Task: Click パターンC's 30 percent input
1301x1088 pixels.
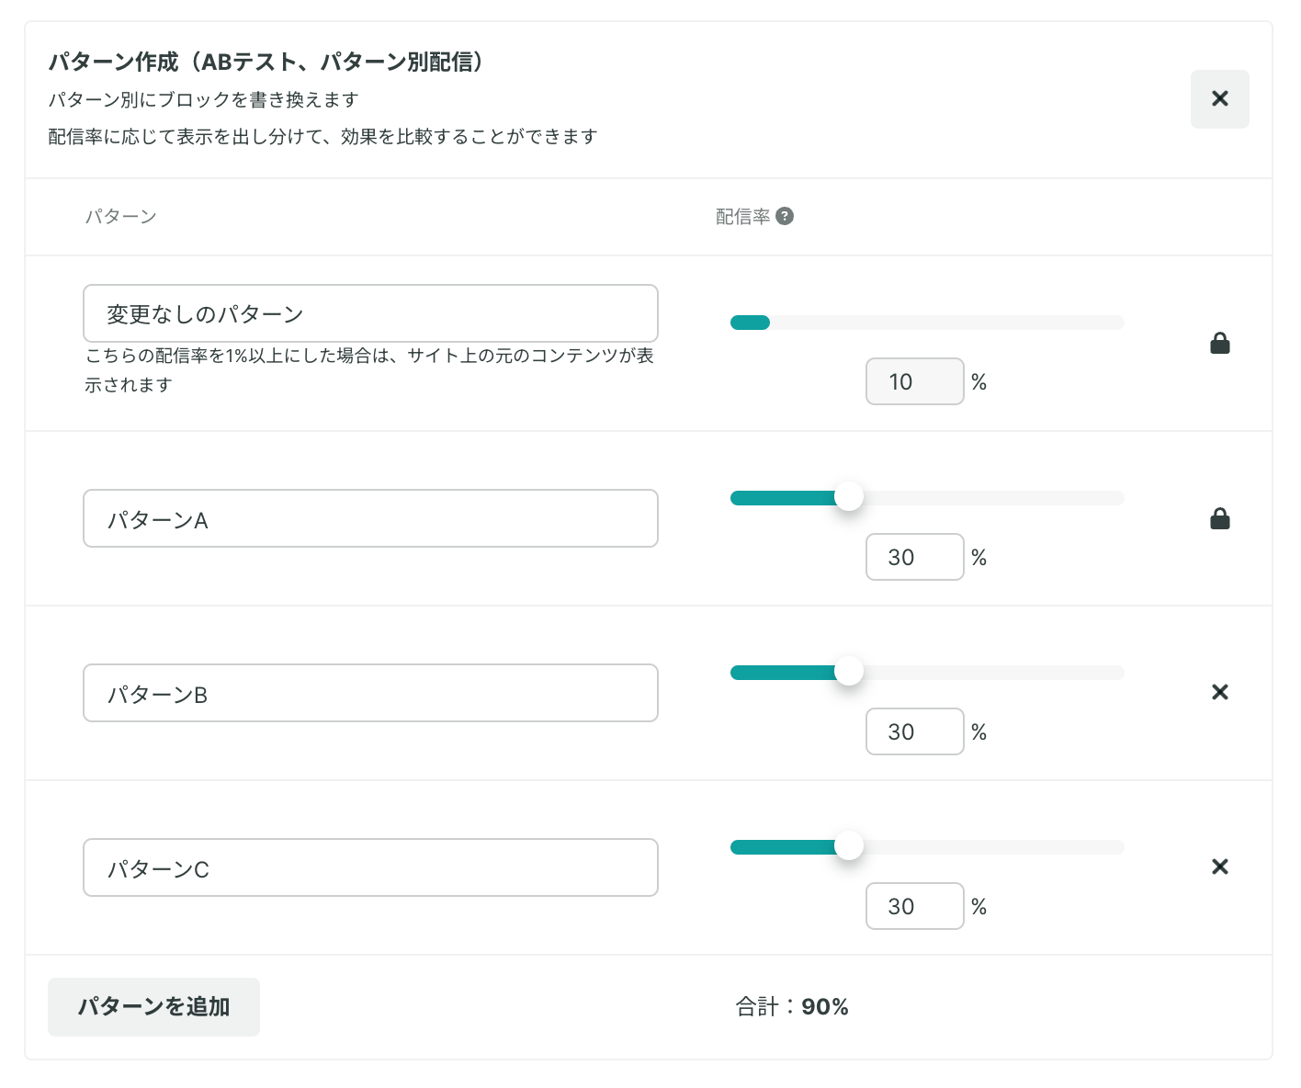Action: click(914, 906)
